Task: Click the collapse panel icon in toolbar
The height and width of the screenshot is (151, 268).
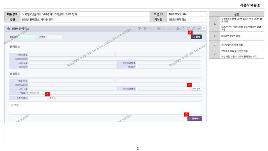Action: click(159, 28)
